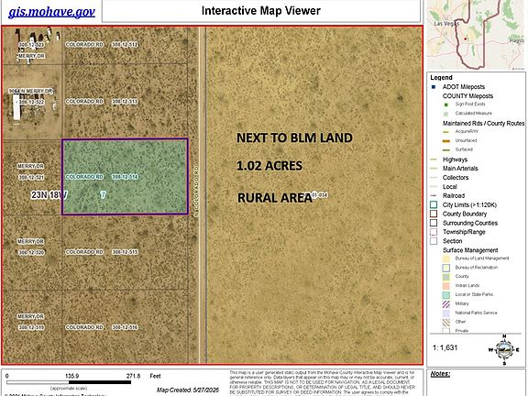
Task: Click the RURAL AREA annotation
Action: (275, 198)
